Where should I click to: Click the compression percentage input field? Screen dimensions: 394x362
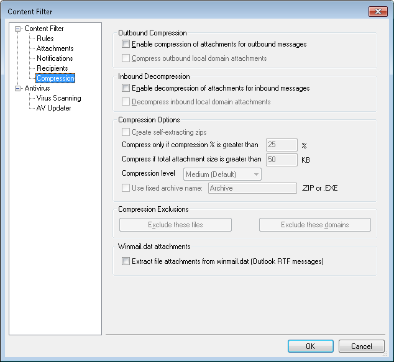click(x=282, y=145)
